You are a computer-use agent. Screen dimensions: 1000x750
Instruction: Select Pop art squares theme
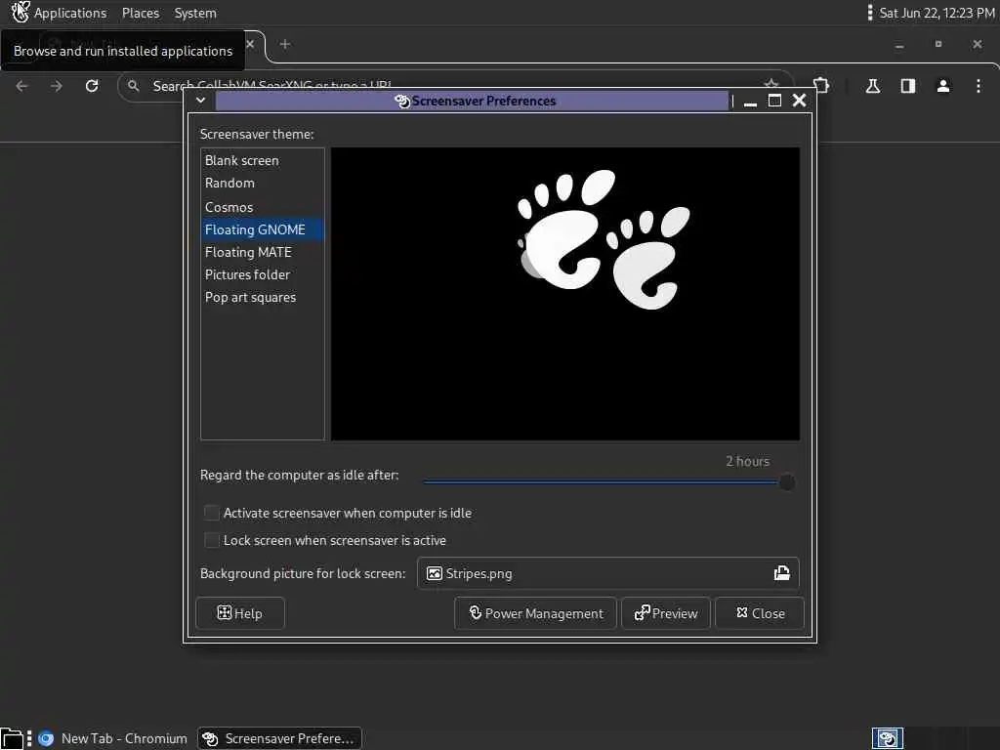(x=262, y=297)
